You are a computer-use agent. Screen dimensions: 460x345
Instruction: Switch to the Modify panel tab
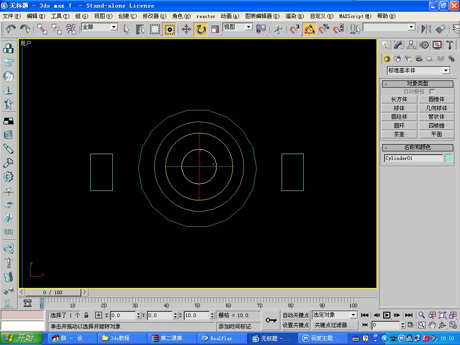coord(398,45)
